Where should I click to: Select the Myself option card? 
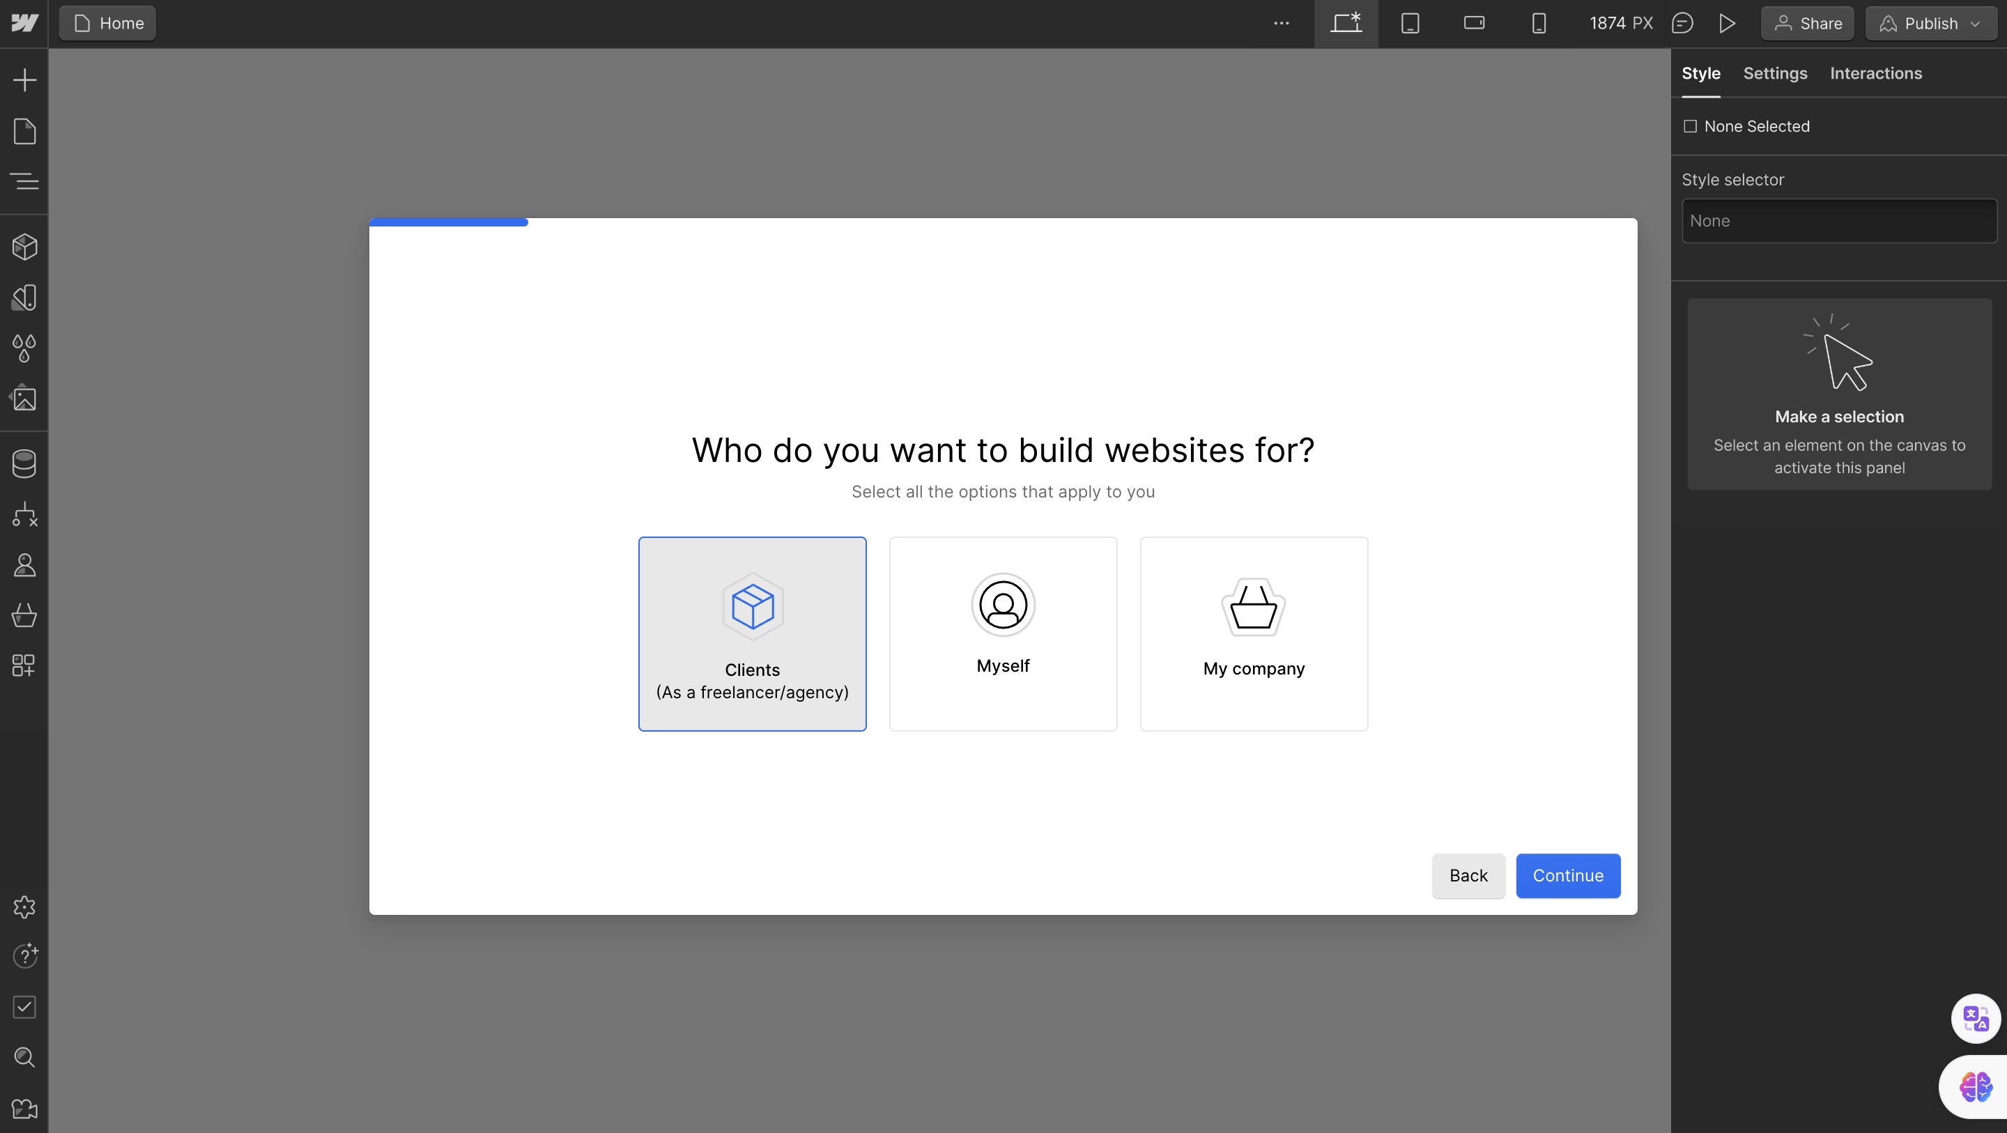click(1003, 633)
